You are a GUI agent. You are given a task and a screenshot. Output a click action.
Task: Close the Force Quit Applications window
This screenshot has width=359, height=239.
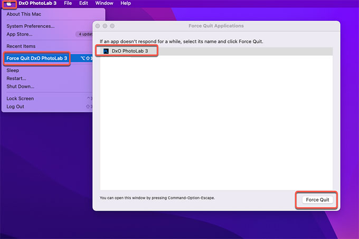coord(98,26)
